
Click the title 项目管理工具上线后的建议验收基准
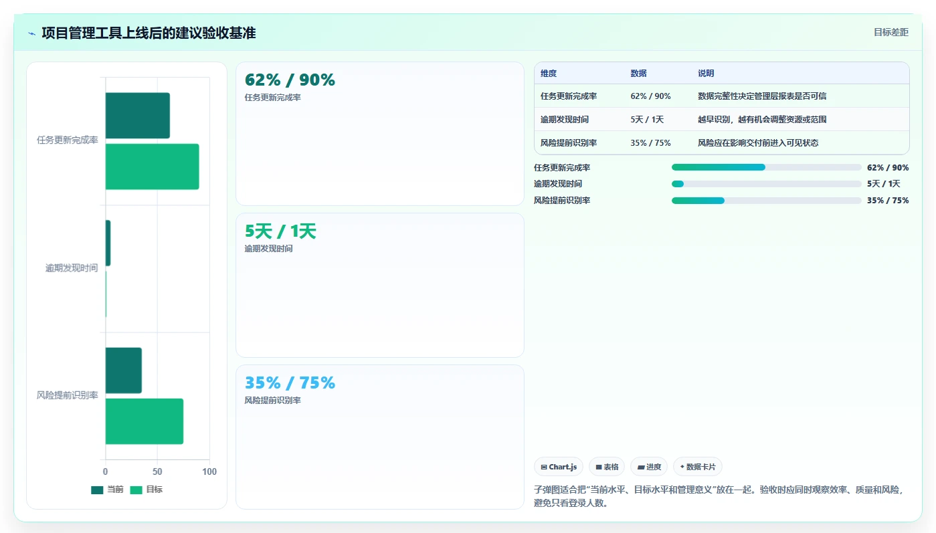coord(149,33)
